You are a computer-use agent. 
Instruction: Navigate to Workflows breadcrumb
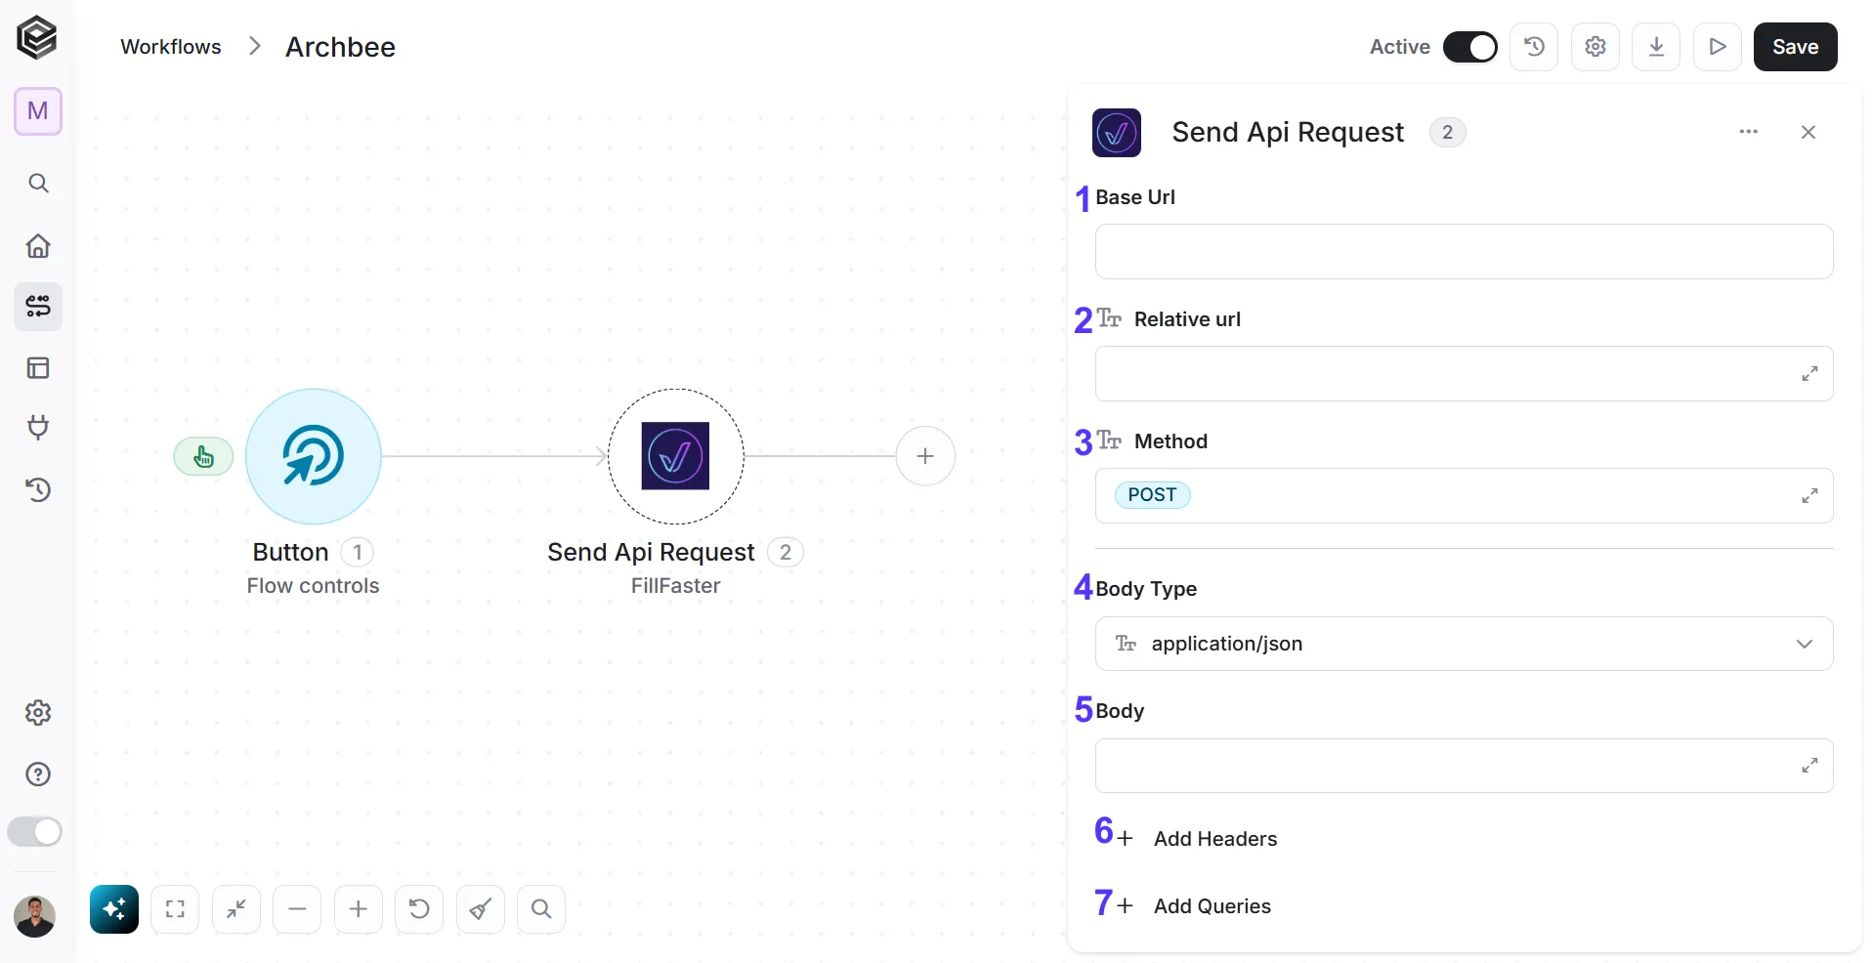click(171, 47)
